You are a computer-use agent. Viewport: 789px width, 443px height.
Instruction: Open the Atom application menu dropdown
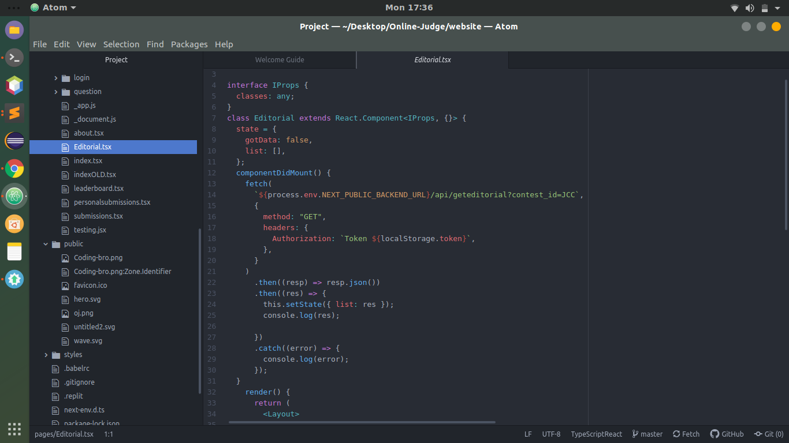pos(54,7)
